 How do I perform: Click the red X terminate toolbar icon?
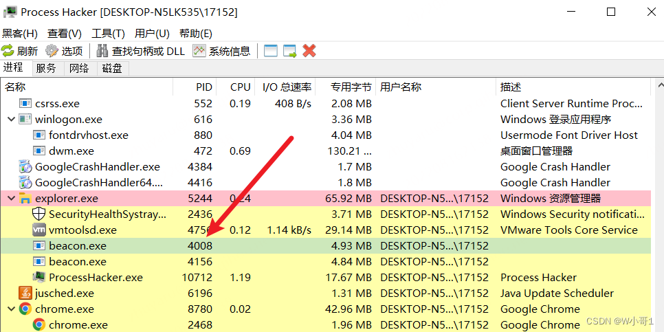pos(309,52)
